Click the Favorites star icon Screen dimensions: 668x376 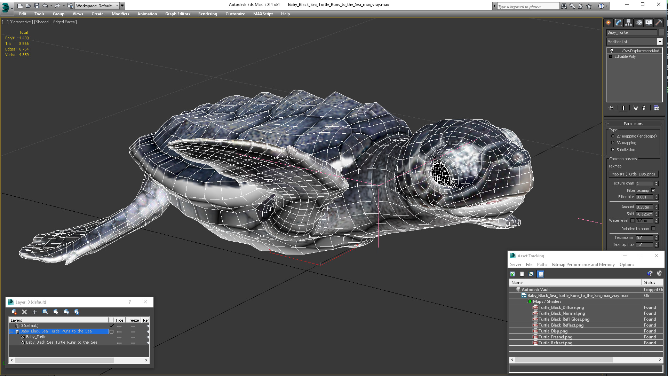pos(589,6)
